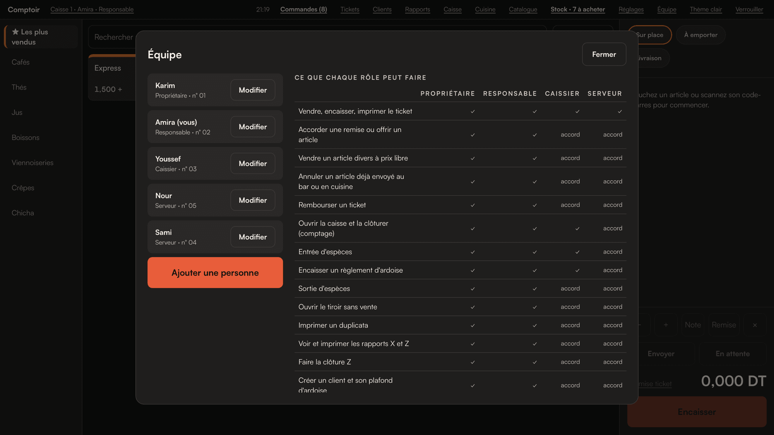
Task: Click the Remise button in the order panel
Action: [x=724, y=325]
